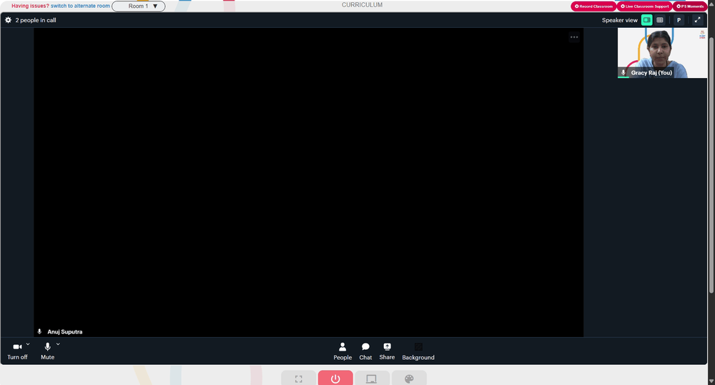Click the fullscreen bracket button at bottom
The height and width of the screenshot is (385, 715).
[x=299, y=378]
